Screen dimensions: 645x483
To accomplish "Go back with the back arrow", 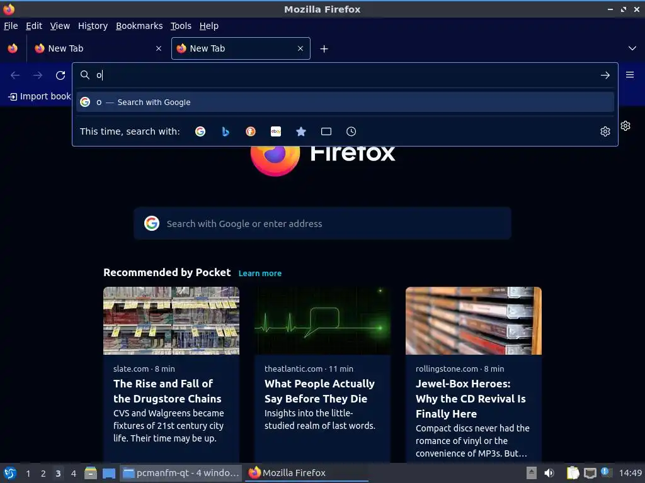I will 15,75.
